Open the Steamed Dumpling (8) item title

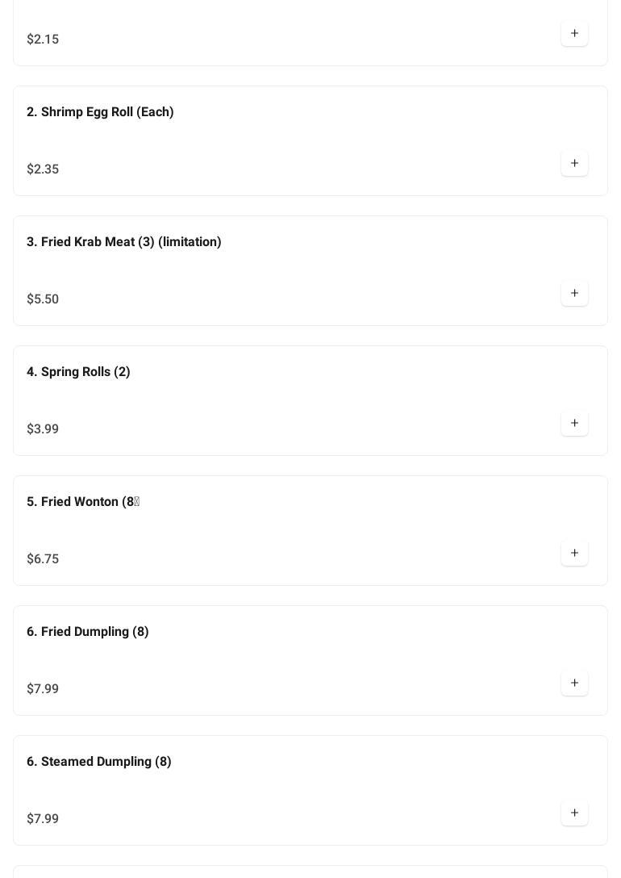pyautogui.click(x=98, y=762)
